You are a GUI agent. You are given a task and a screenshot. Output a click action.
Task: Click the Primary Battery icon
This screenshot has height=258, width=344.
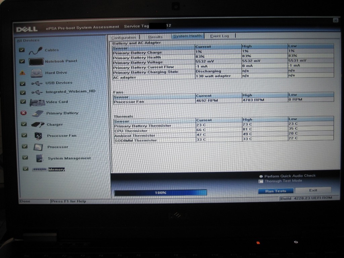(37, 114)
